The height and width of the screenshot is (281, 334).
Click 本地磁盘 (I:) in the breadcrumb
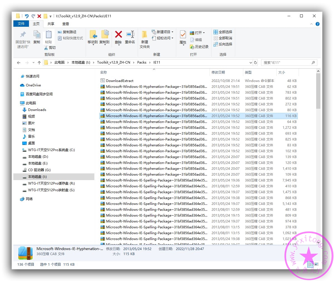(81, 62)
